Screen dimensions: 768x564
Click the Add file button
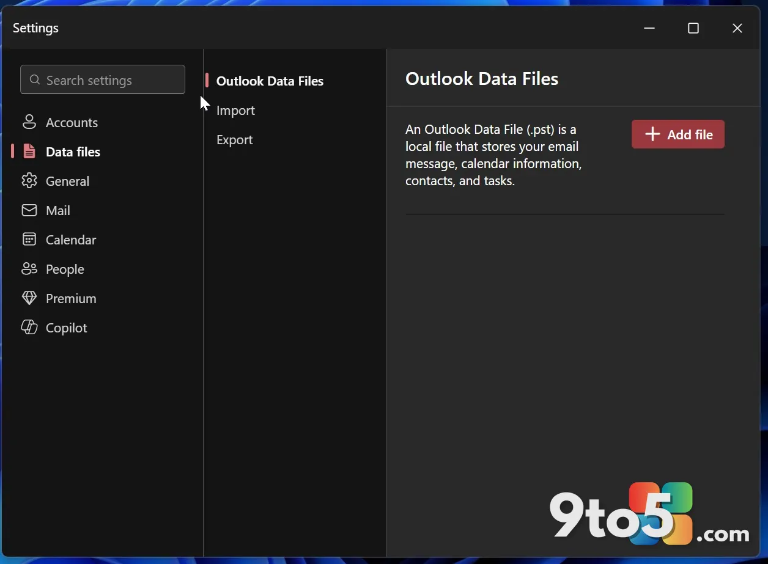coord(678,134)
